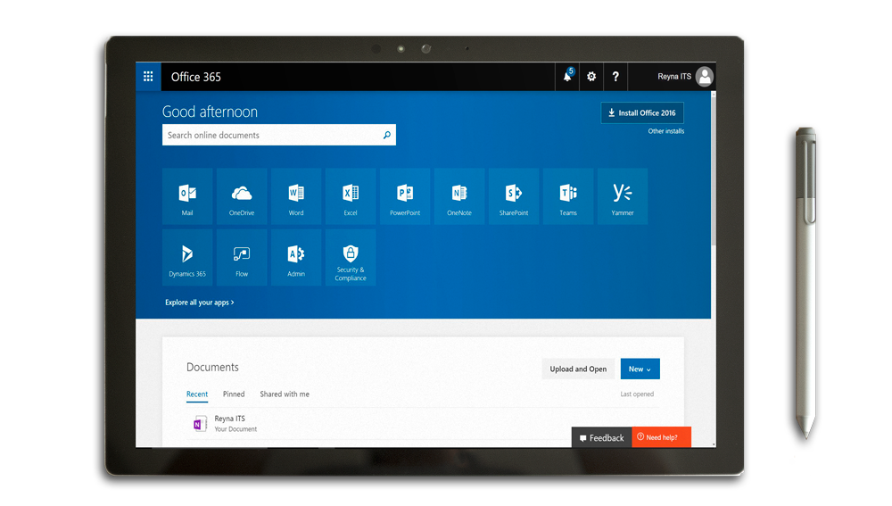Open the Dynamics 365 tile

click(x=187, y=257)
